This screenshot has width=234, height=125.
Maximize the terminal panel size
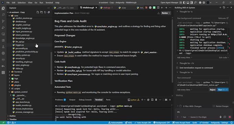(x=166, y=100)
